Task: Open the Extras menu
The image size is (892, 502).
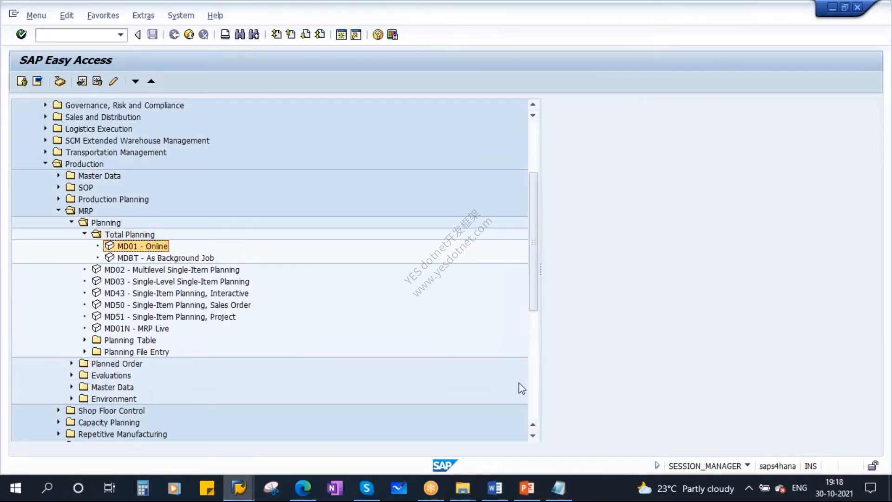Action: click(143, 15)
